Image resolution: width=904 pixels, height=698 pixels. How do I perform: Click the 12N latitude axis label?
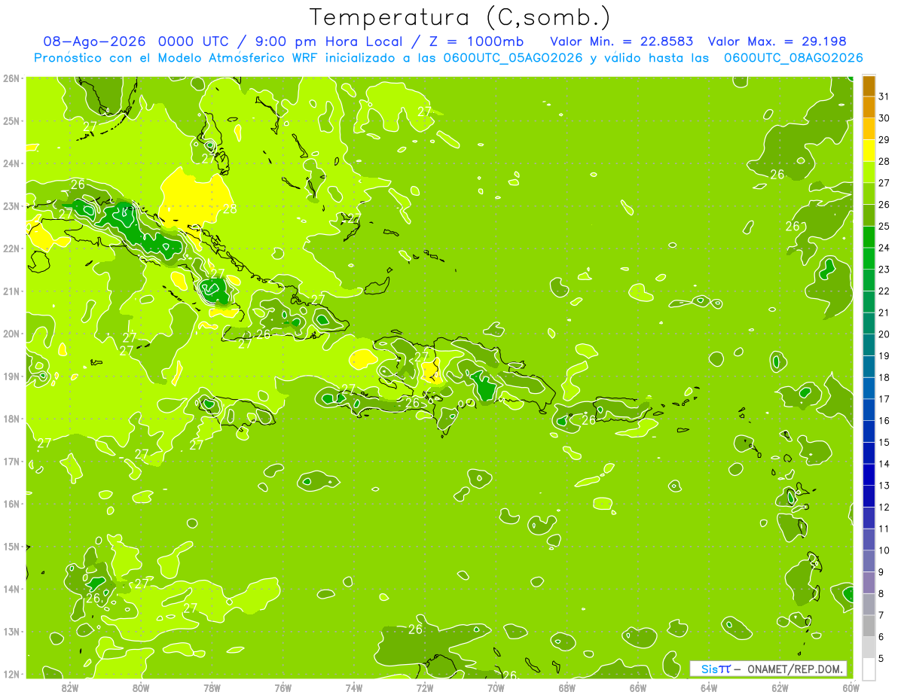point(12,674)
